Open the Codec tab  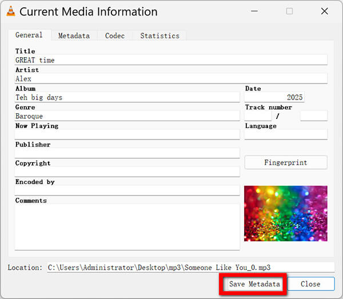(115, 35)
